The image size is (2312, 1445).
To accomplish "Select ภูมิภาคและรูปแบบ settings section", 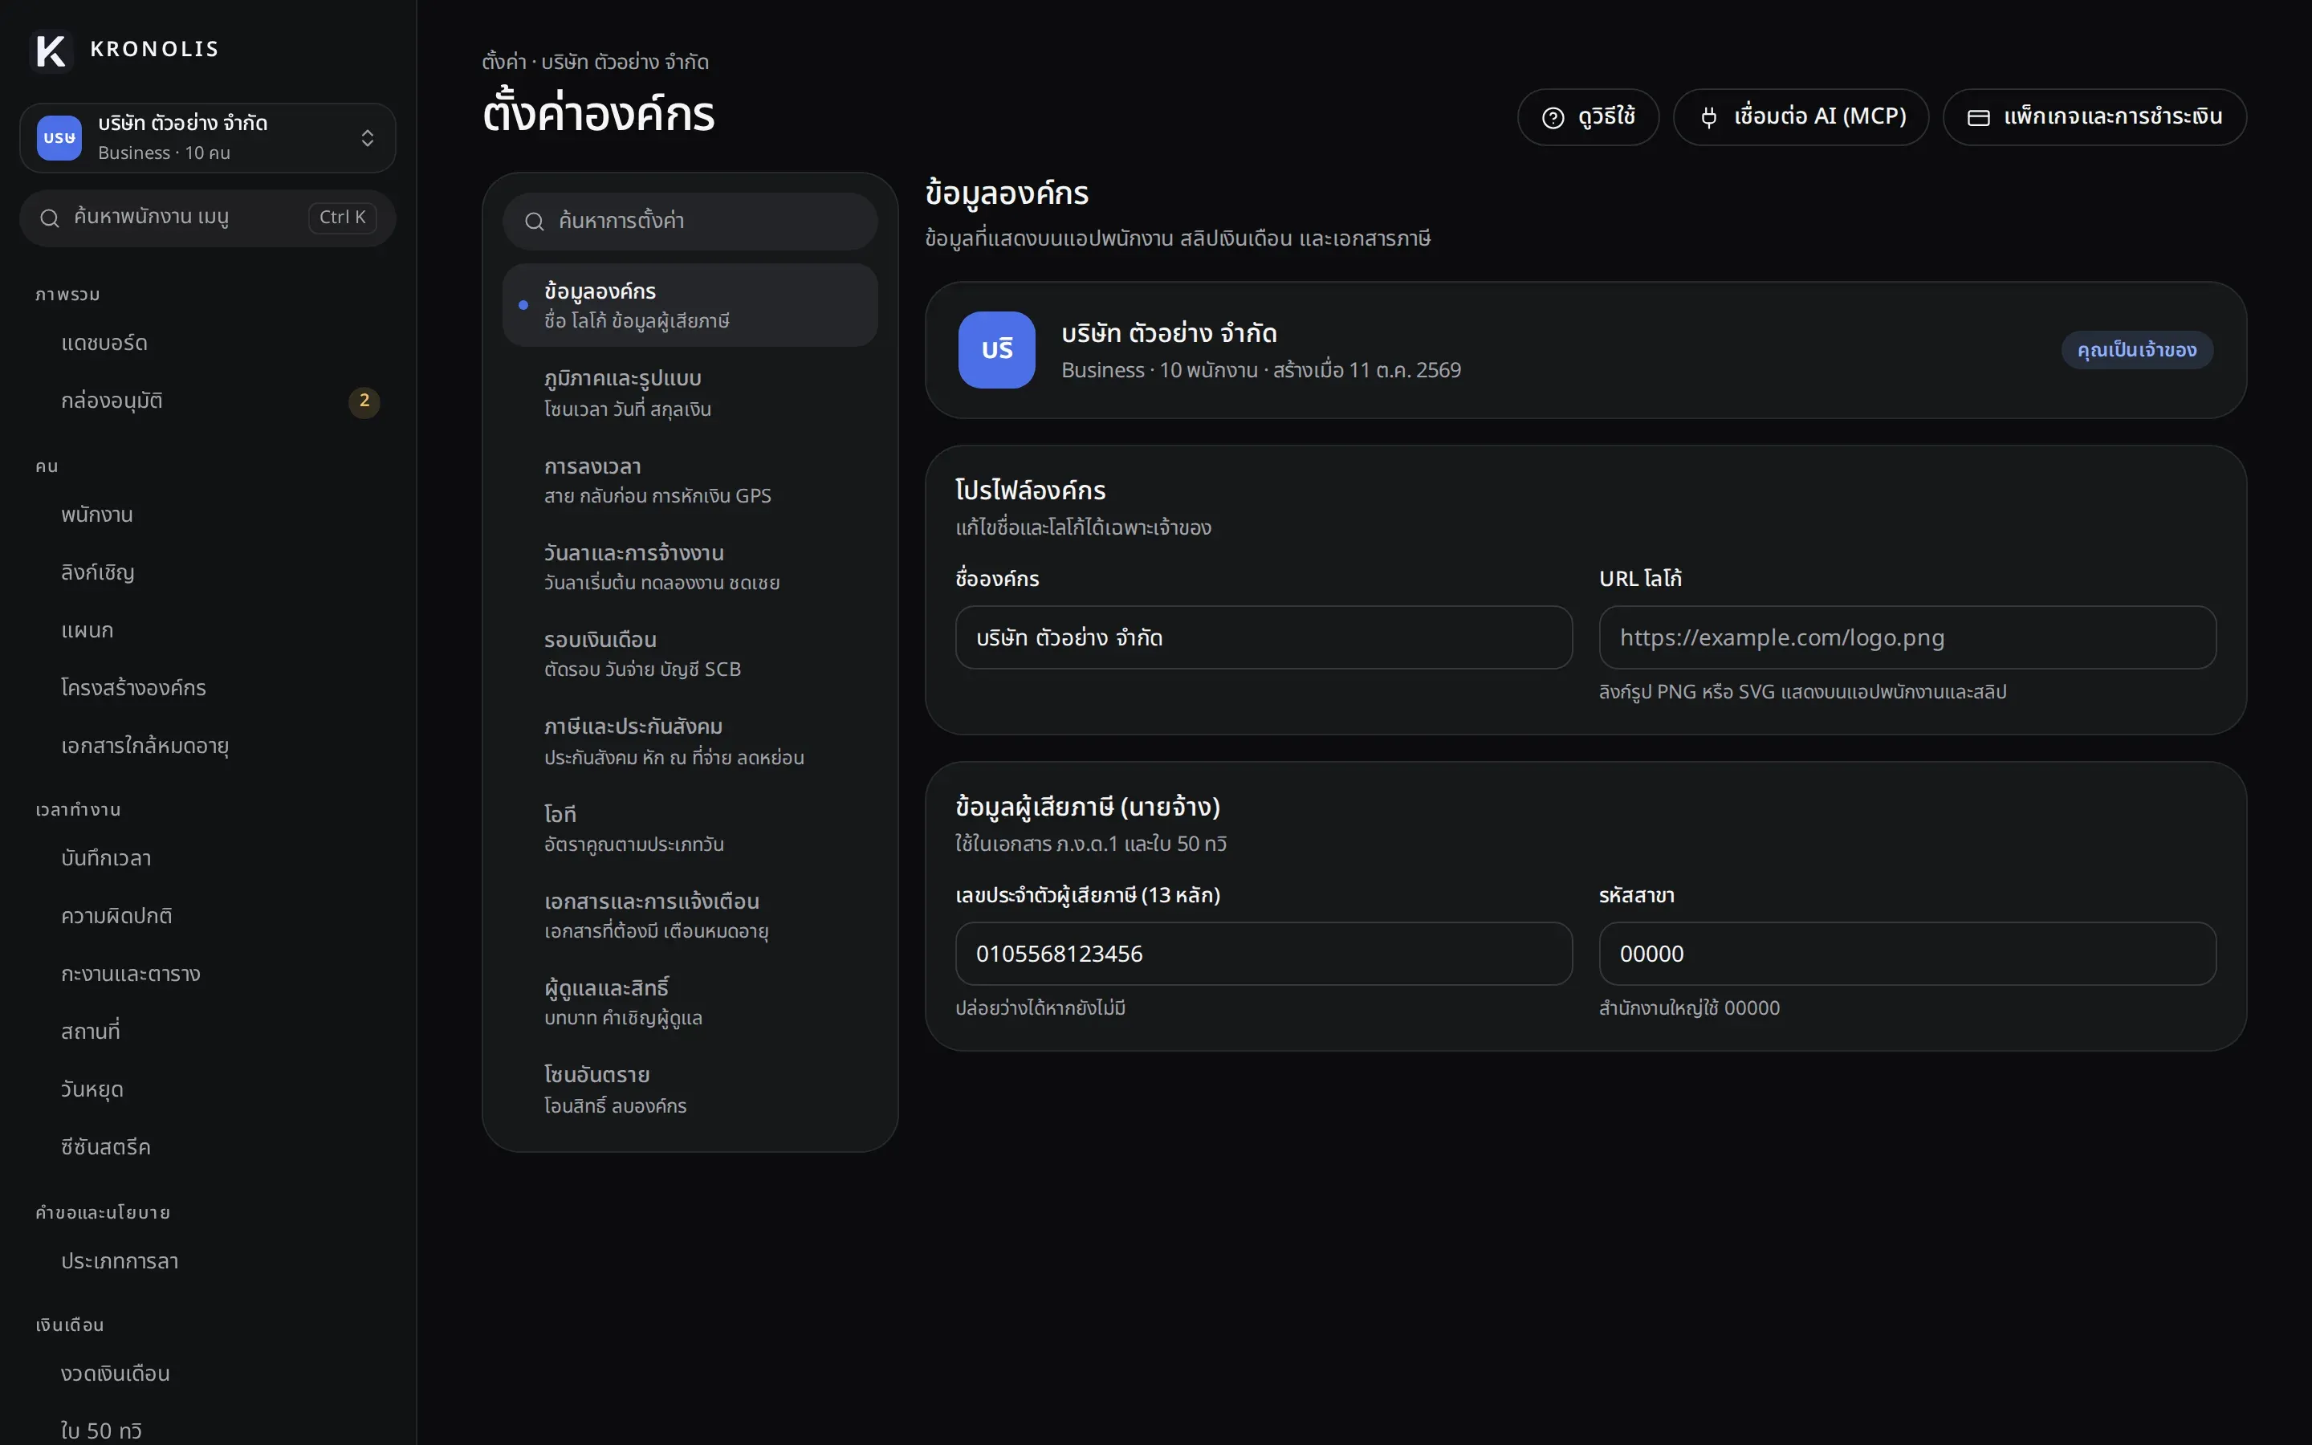I will click(690, 393).
